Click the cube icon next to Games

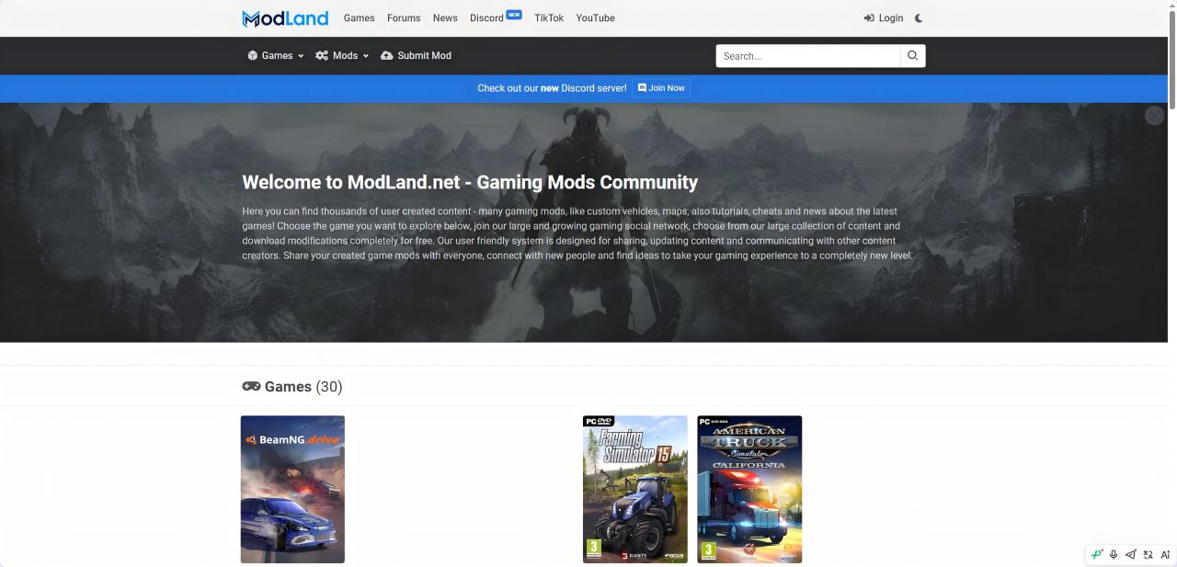tap(253, 56)
